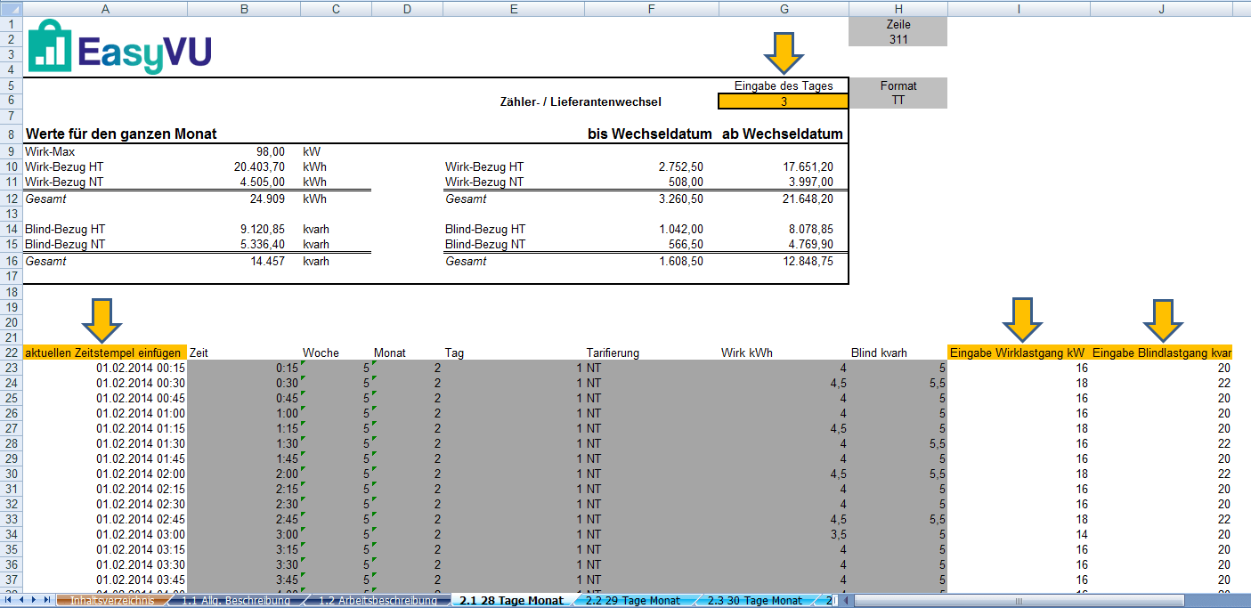Click the orange Eingabe des Tages input cell
The height and width of the screenshot is (608, 1251).
tap(784, 101)
